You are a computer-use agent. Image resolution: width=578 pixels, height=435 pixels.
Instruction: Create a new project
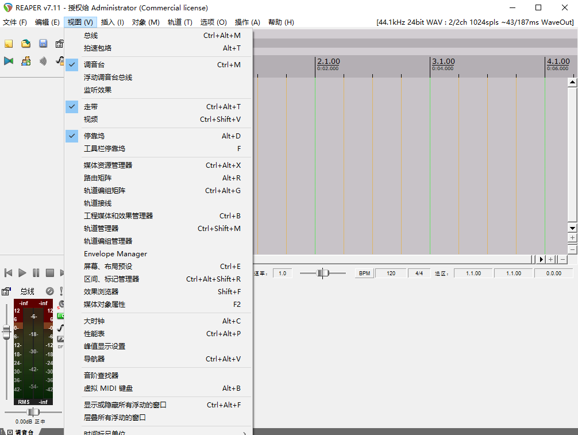(8, 44)
